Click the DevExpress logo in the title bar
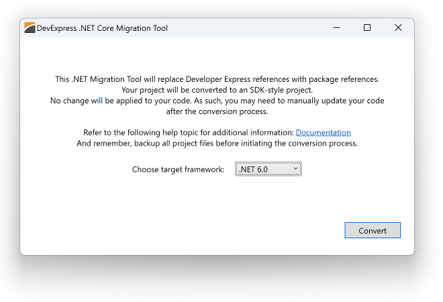This screenshot has width=443, height=302. pos(30,28)
